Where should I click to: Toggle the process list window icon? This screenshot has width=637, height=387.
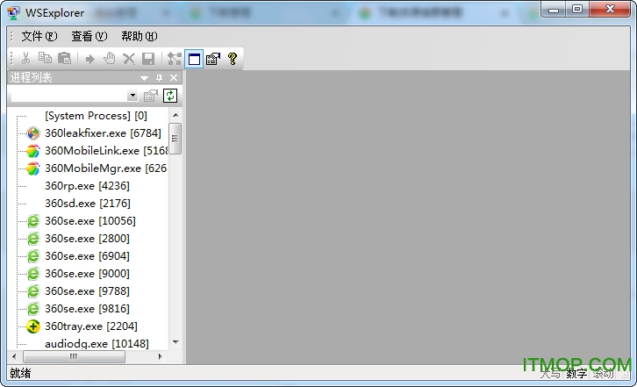click(194, 60)
